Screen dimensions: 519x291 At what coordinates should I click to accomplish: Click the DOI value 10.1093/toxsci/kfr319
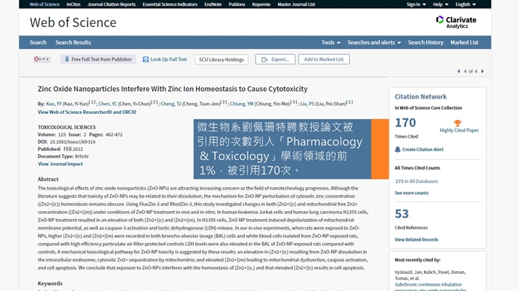click(73, 142)
